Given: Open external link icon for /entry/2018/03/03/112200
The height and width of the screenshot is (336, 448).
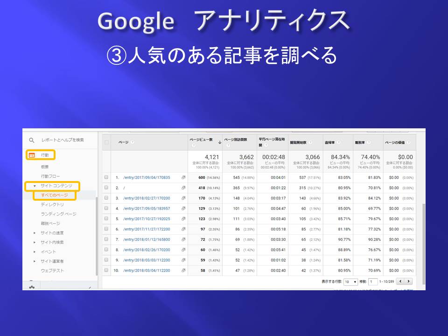Looking at the screenshot, I should 183,260.
